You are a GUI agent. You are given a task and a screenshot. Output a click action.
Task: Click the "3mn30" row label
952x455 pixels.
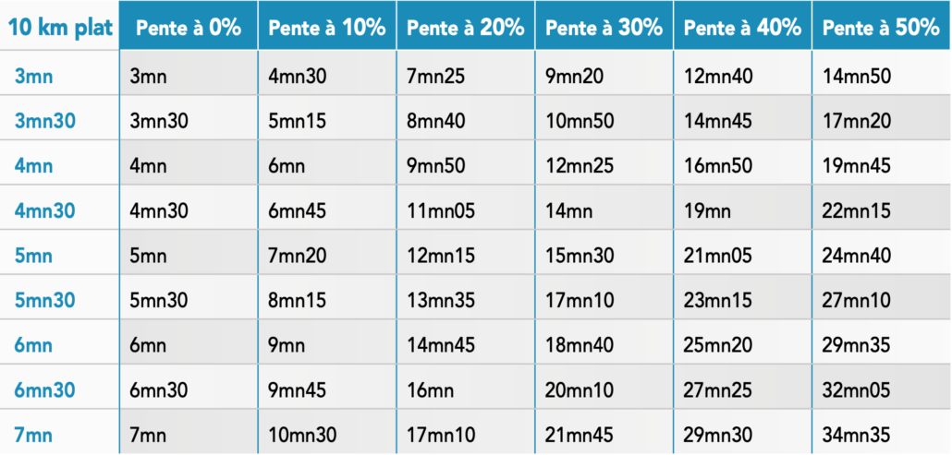point(45,121)
